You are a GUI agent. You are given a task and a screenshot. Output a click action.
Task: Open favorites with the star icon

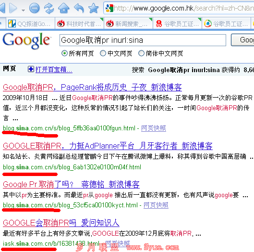pyautogui.click(x=93, y=8)
